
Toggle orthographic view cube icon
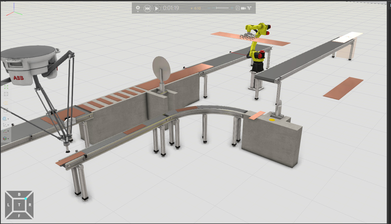click(6, 111)
